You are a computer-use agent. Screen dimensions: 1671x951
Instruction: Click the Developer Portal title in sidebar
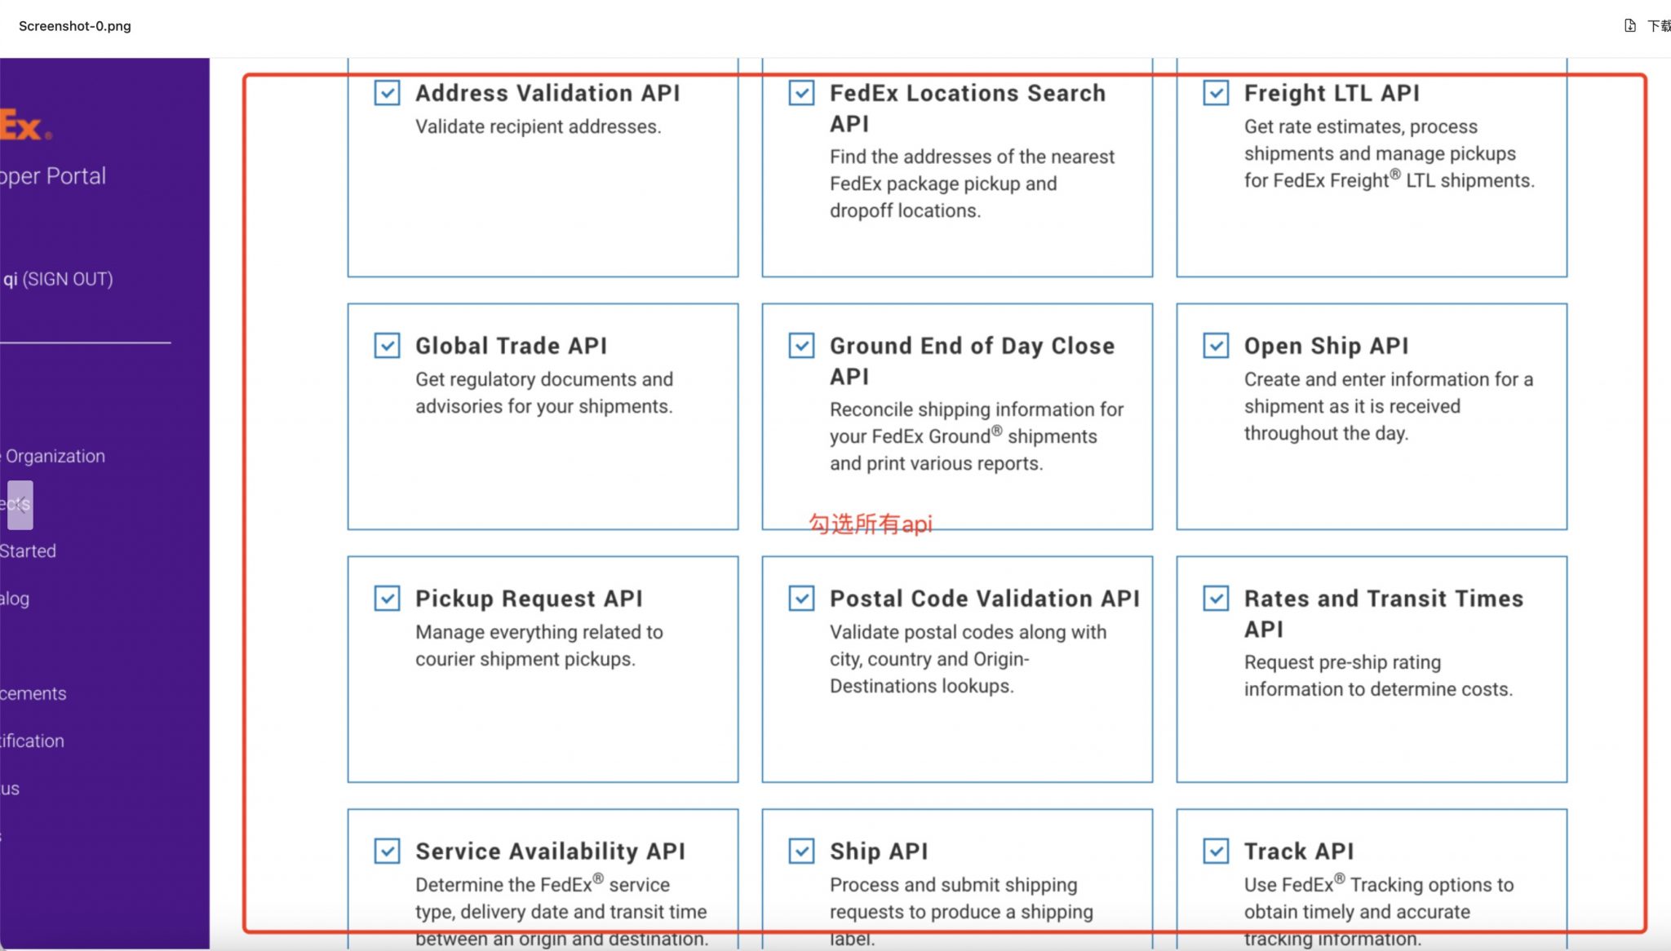coord(53,176)
